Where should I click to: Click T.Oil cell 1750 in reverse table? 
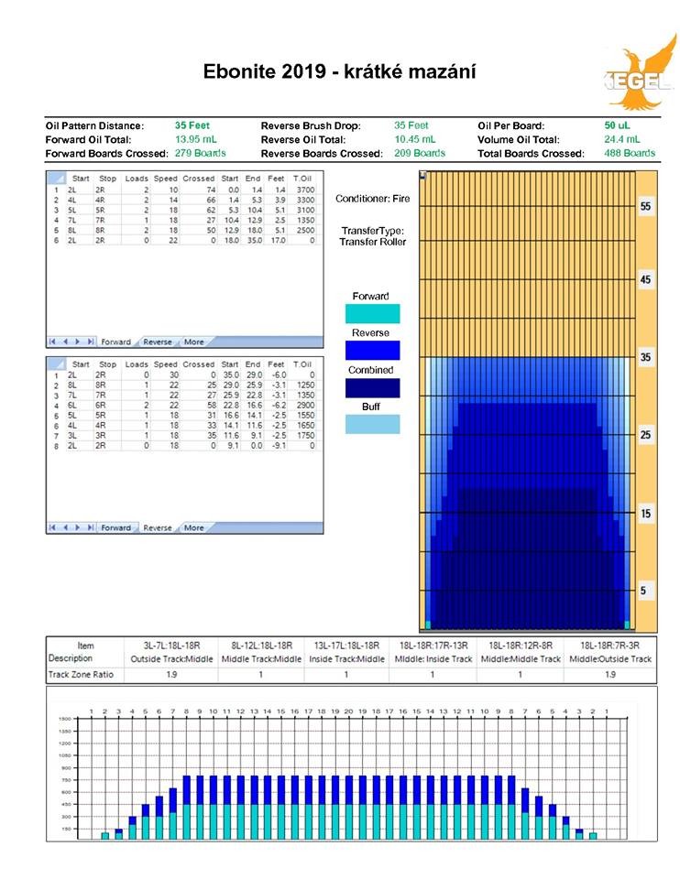click(x=305, y=436)
